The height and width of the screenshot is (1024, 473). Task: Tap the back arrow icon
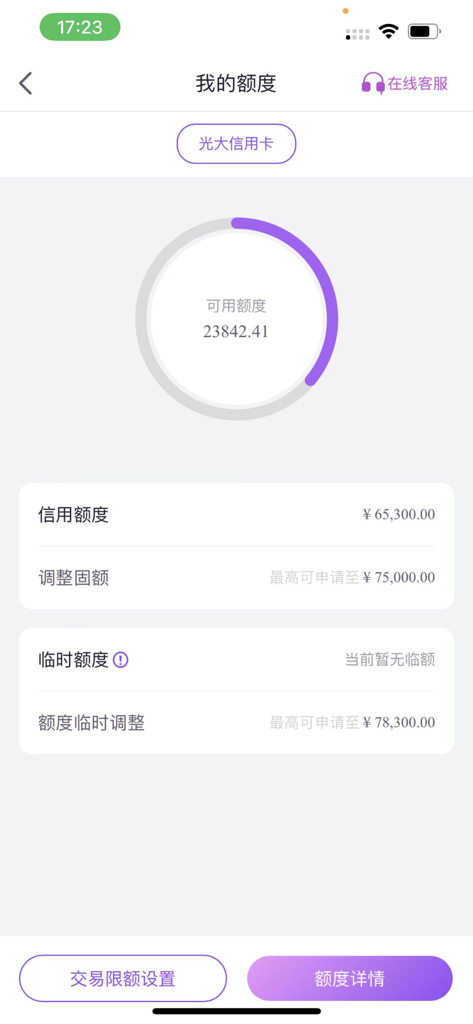pyautogui.click(x=26, y=83)
